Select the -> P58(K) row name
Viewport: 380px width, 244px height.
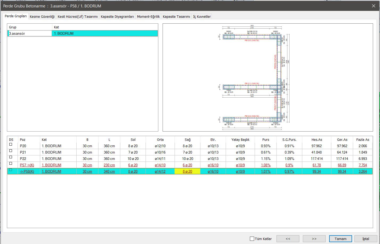[x=27, y=171]
